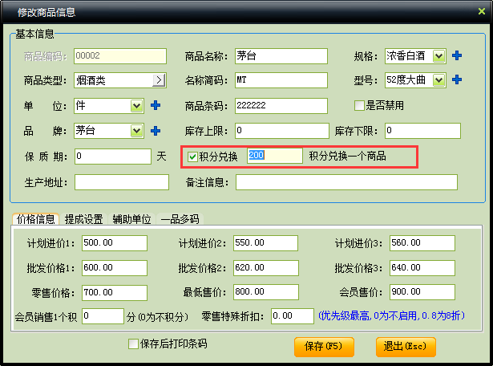This screenshot has width=493, height=366.
Task: Click the 退出(Esc) button
Action: coord(406,347)
